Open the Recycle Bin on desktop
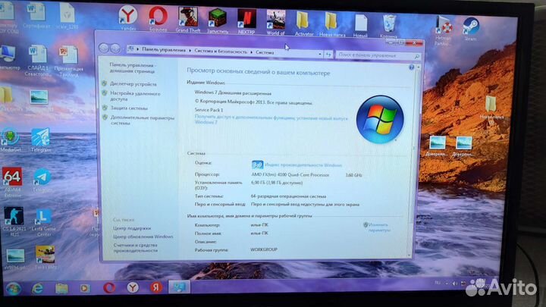Viewport: 546px width, 307px height. (x=388, y=21)
